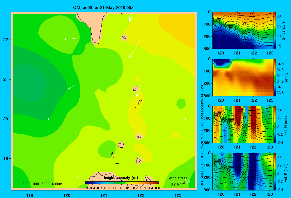Click the salinity colorbar
The image size is (291, 198).
(x=275, y=77)
